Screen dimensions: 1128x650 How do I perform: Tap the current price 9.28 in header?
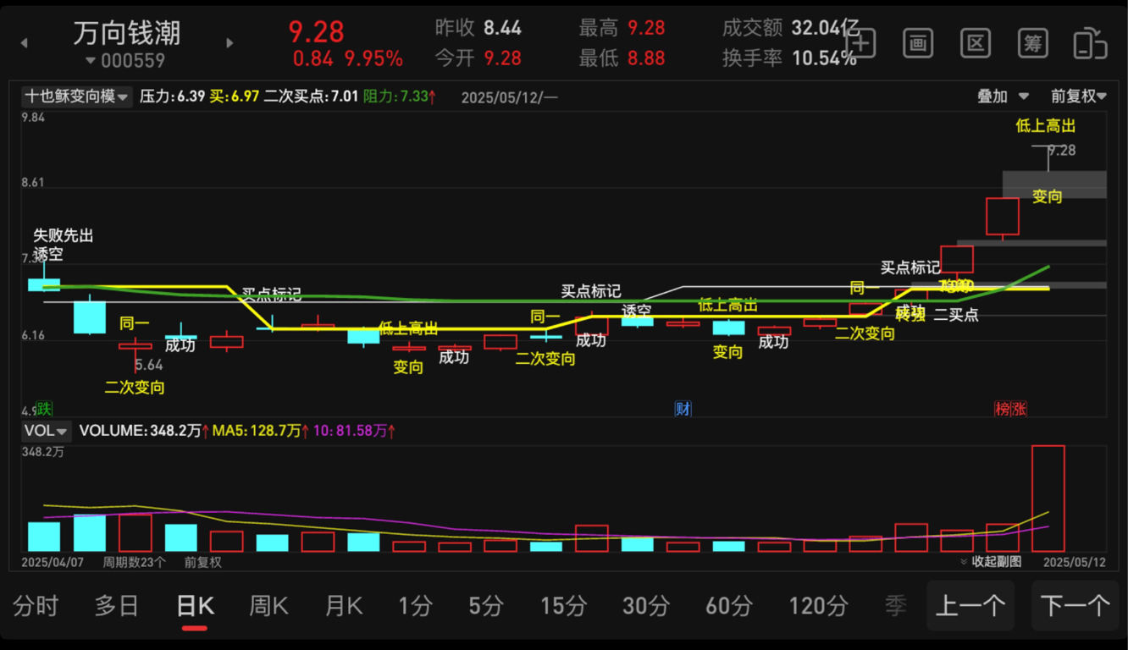pos(317,31)
